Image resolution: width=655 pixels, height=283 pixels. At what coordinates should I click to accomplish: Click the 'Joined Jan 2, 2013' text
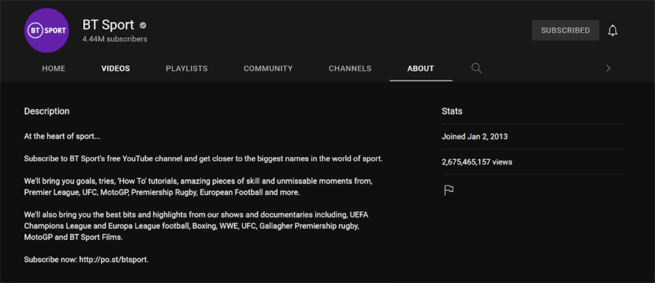(x=474, y=137)
